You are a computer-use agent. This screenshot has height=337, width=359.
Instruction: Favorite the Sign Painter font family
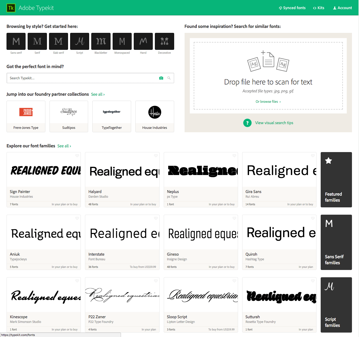[77, 155]
